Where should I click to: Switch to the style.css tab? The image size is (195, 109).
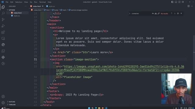[51, 6]
